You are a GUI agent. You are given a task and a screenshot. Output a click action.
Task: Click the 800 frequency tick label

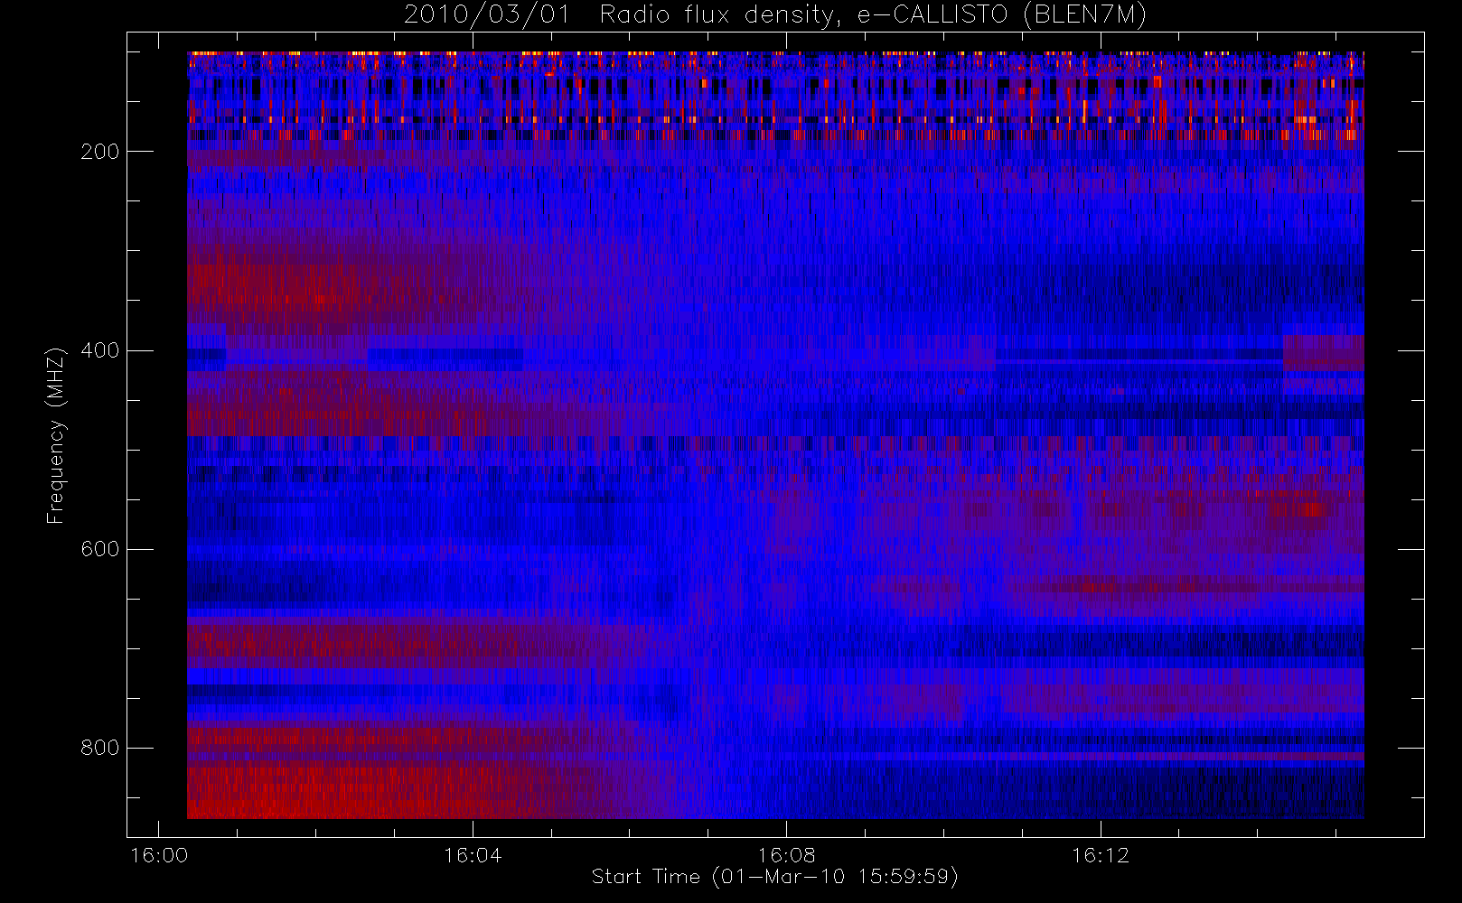click(x=99, y=748)
